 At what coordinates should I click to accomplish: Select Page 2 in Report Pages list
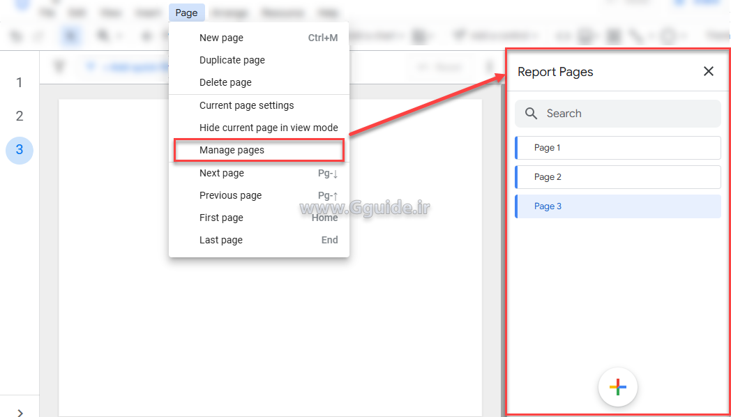pos(617,177)
